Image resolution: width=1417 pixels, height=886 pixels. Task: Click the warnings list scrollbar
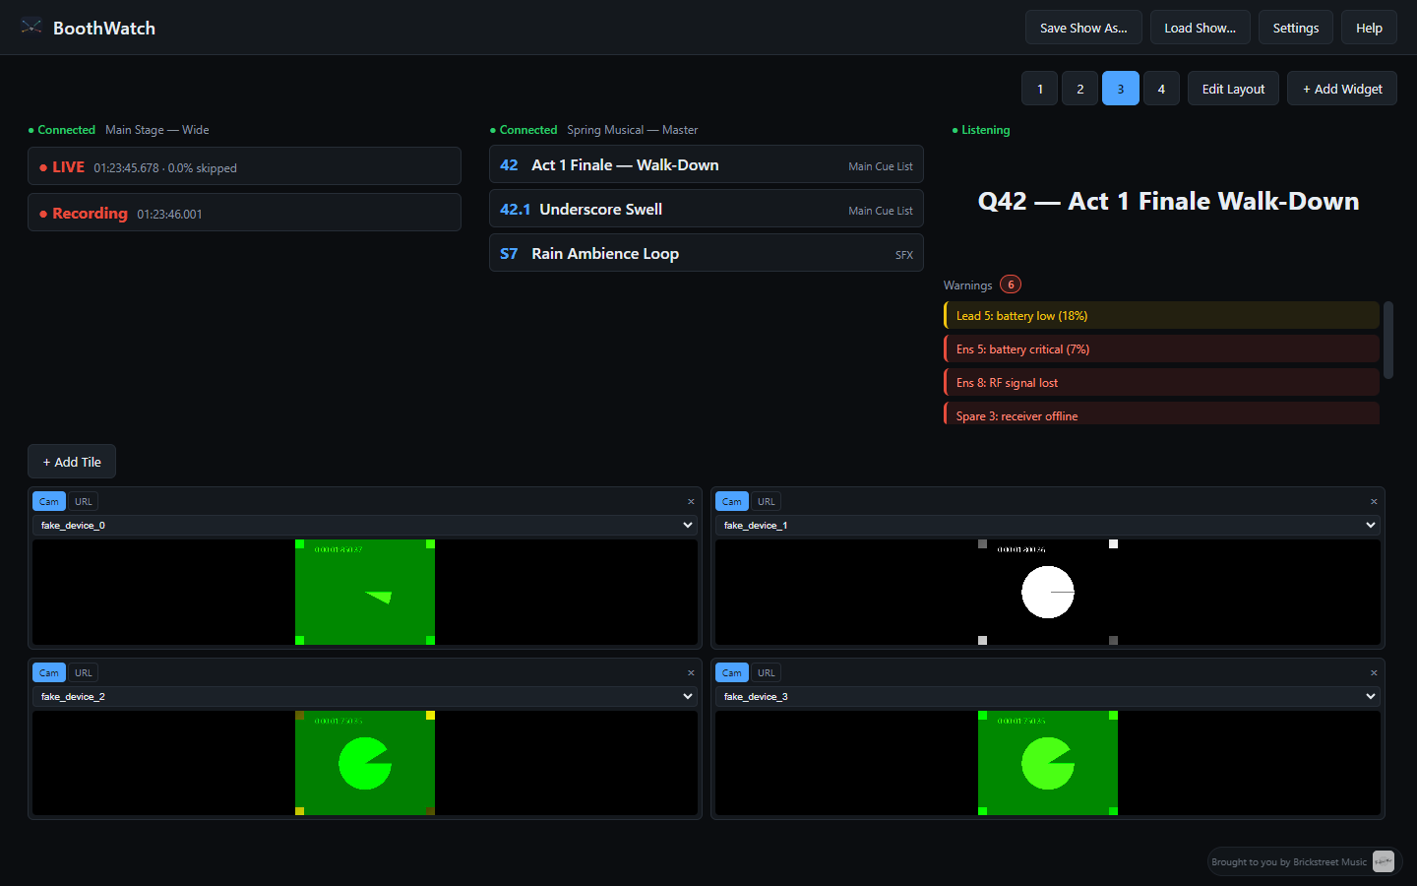[x=1388, y=340]
